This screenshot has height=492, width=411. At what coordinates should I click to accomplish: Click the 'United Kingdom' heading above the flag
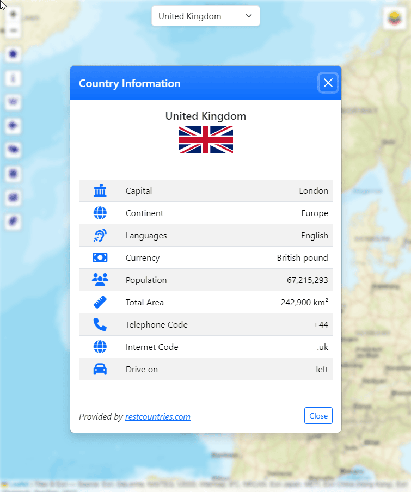tap(206, 116)
